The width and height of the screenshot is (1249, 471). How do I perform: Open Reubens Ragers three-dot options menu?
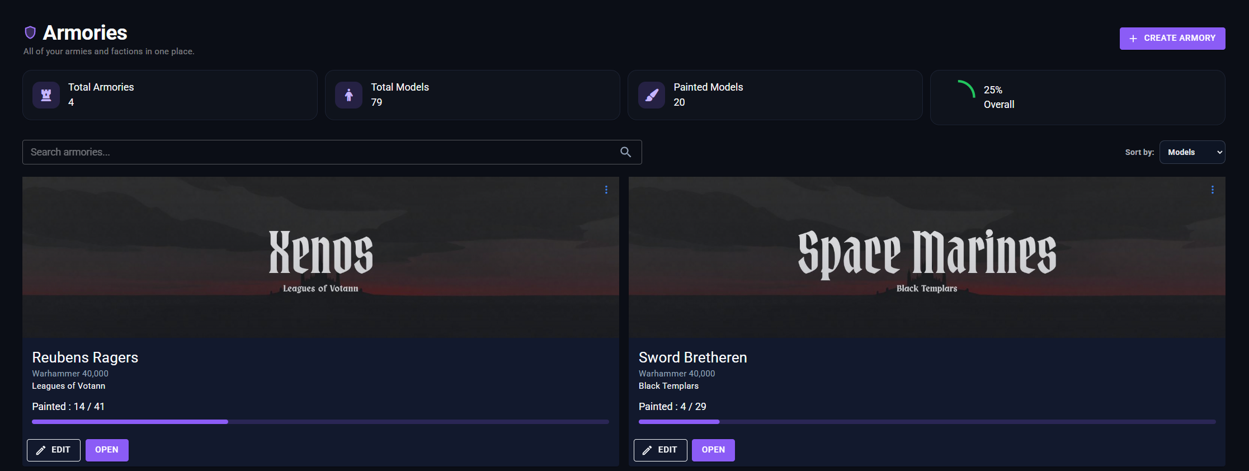(606, 190)
